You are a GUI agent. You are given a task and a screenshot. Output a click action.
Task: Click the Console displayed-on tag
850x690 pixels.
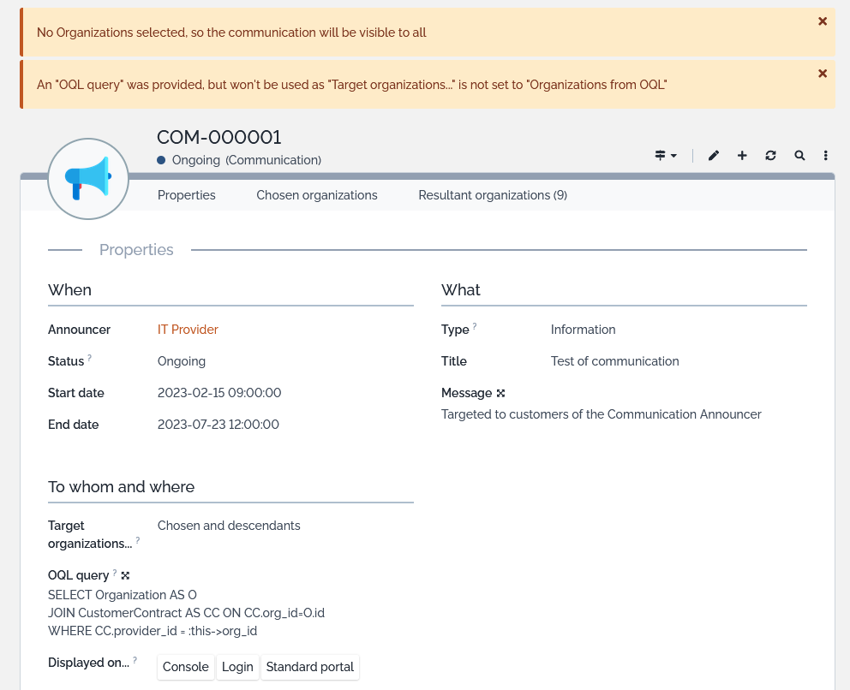[186, 667]
